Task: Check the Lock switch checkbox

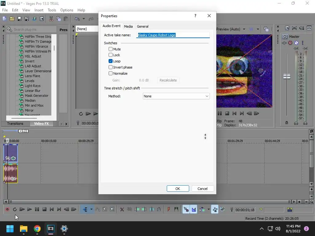Action: tap(110, 55)
